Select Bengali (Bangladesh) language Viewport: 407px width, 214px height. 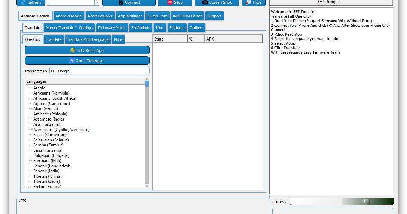52,166
